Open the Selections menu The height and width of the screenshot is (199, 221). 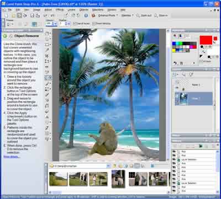coord(98,10)
